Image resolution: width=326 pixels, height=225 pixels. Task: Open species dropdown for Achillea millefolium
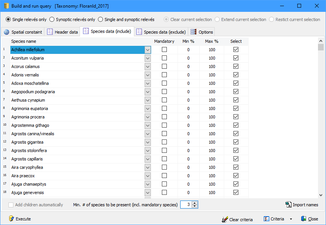pos(148,50)
